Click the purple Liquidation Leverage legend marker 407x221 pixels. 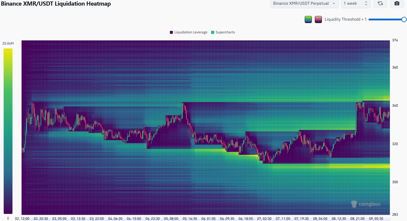point(171,32)
